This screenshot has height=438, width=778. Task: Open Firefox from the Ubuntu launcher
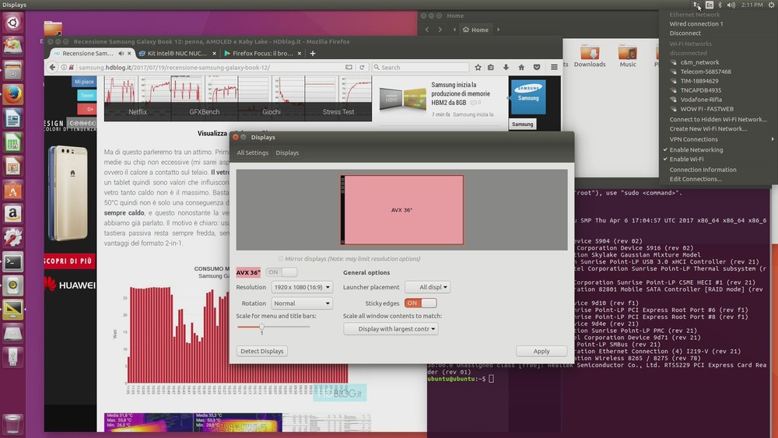(12, 95)
